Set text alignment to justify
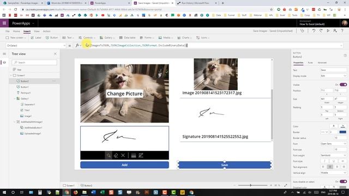 344,167
